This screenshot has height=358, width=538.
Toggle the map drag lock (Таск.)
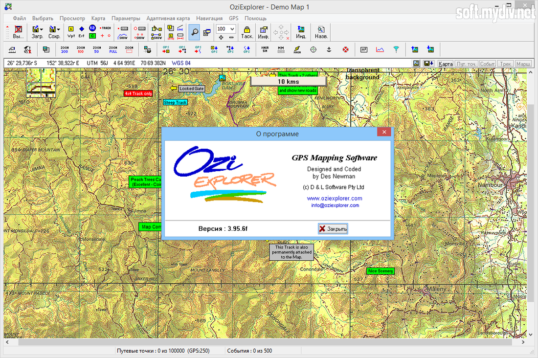point(247,32)
